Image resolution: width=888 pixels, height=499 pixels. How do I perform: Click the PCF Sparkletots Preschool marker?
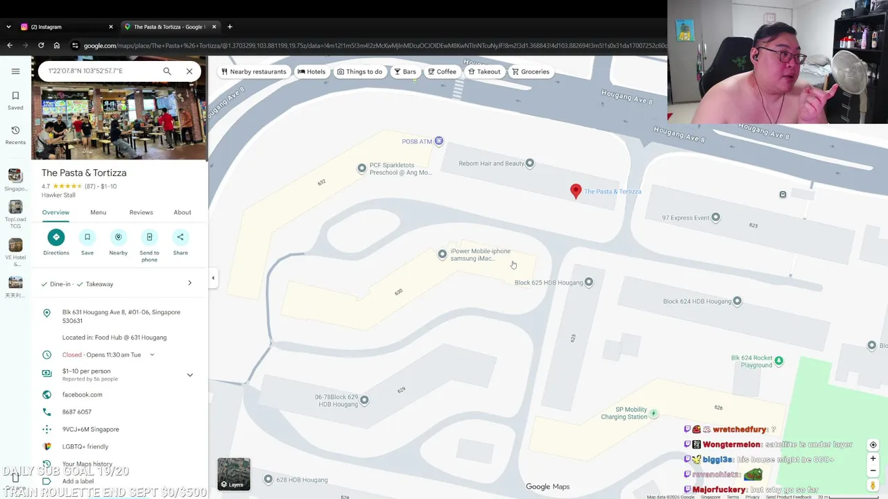[x=361, y=168]
